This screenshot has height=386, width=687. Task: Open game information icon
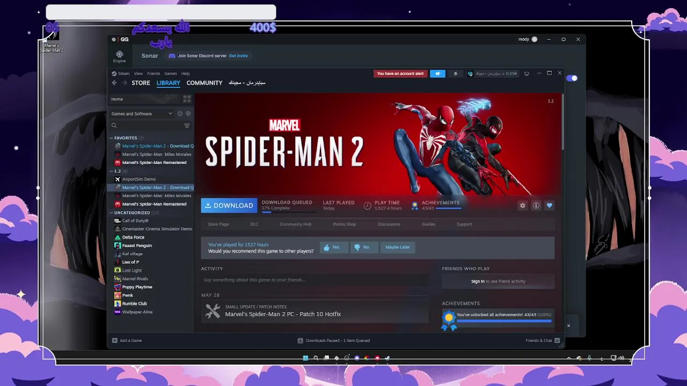click(536, 205)
